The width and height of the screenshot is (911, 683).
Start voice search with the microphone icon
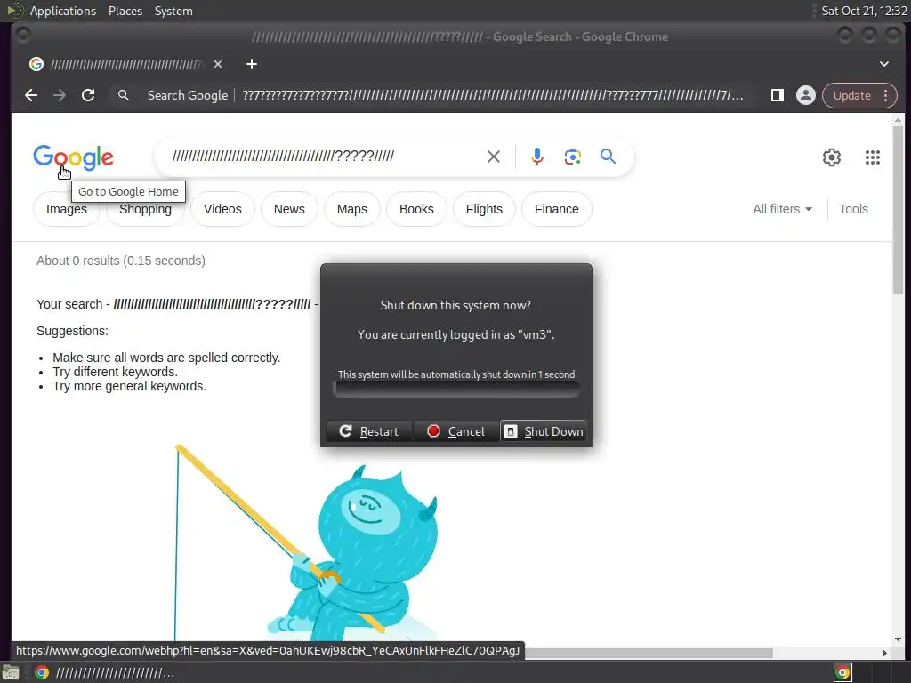point(537,157)
